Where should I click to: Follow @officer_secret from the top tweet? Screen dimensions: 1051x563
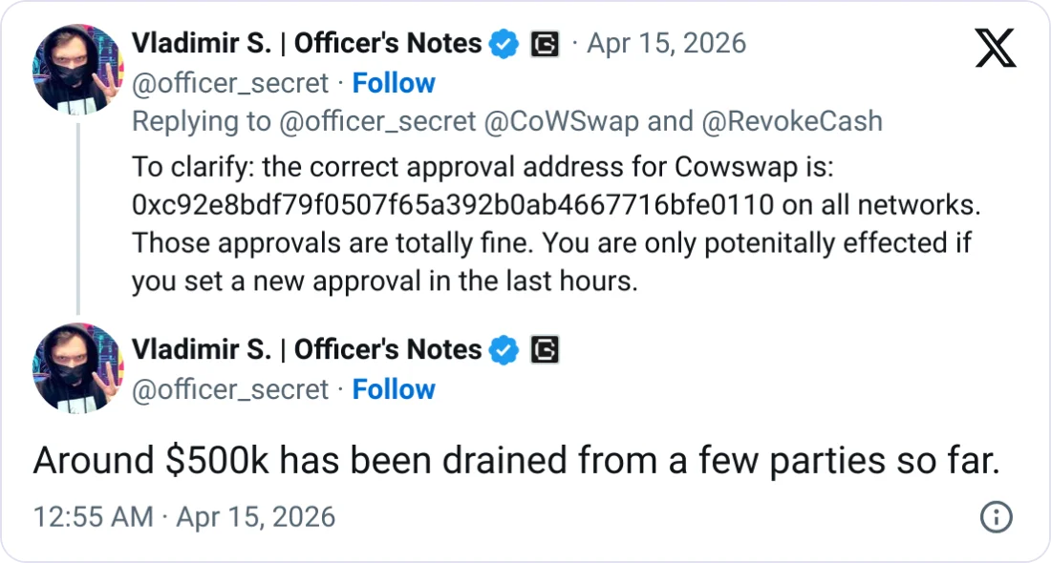(394, 84)
